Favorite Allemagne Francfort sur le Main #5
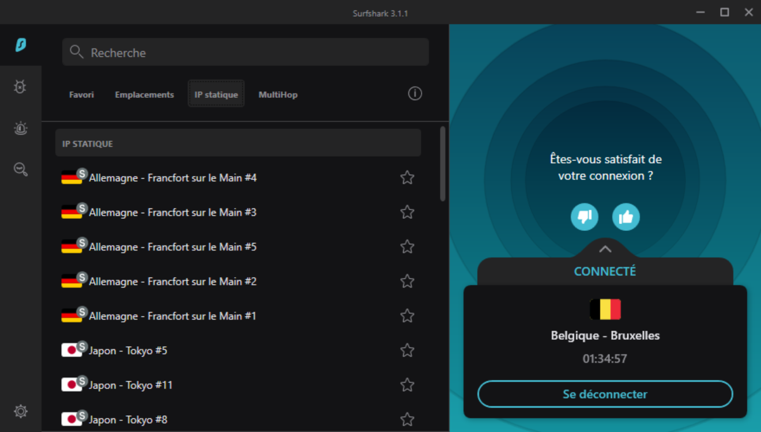 [408, 247]
